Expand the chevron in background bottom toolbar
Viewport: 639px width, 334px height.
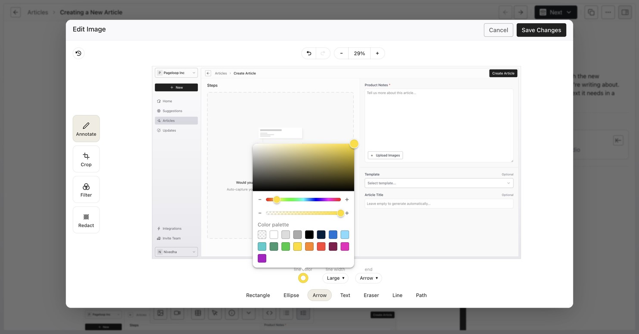[249, 313]
